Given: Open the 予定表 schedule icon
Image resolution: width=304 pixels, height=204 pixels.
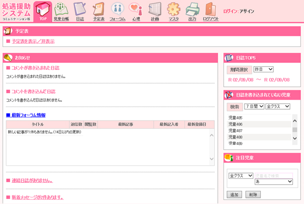Looking at the screenshot, I should click(x=98, y=11).
